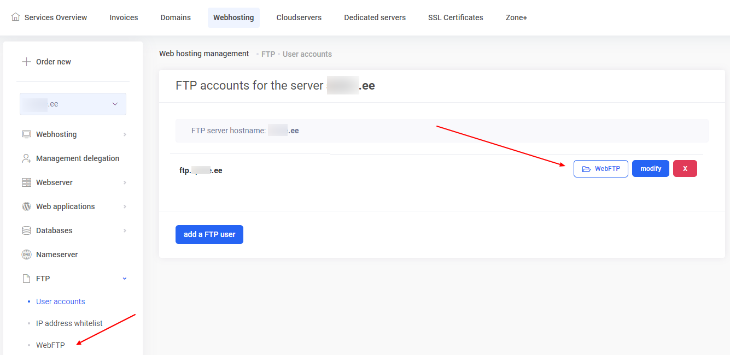The width and height of the screenshot is (730, 355).
Task: Click the home icon beside Services Overview
Action: [16, 17]
